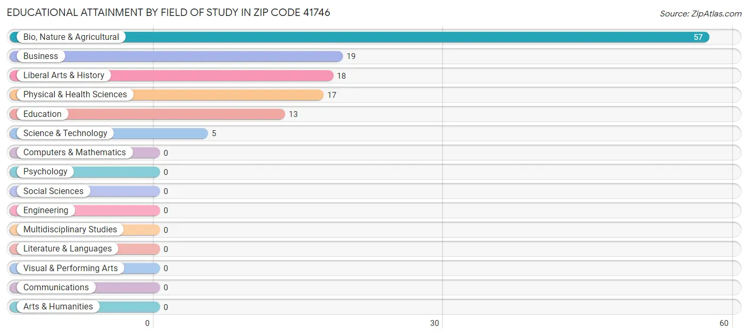748x336 pixels.
Task: Select the Social Sciences label
Action: pos(53,191)
